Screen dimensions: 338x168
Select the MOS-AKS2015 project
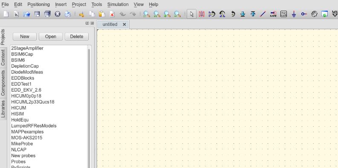(27, 138)
